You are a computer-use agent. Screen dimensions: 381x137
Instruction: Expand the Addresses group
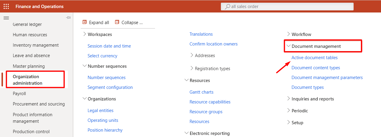pyautogui.click(x=192, y=55)
